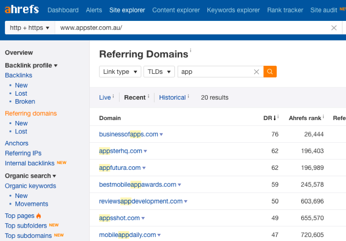Open Top subfolders
The image size is (346, 241).
[x=26, y=226]
